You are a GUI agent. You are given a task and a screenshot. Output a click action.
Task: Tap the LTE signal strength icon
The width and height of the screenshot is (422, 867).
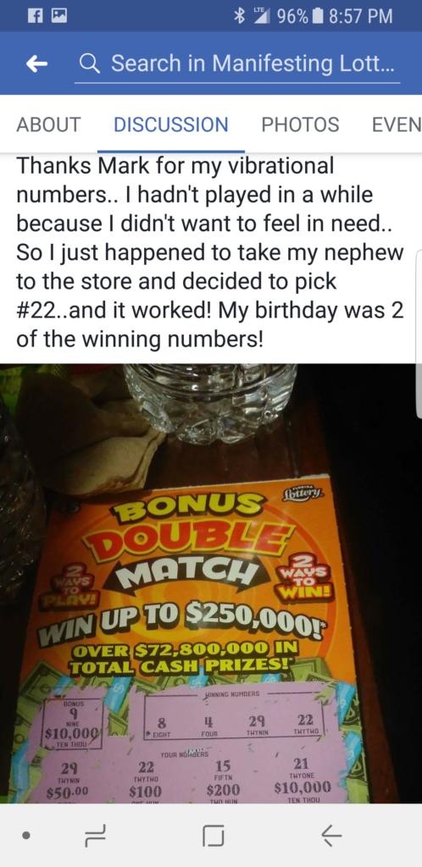coord(263,15)
